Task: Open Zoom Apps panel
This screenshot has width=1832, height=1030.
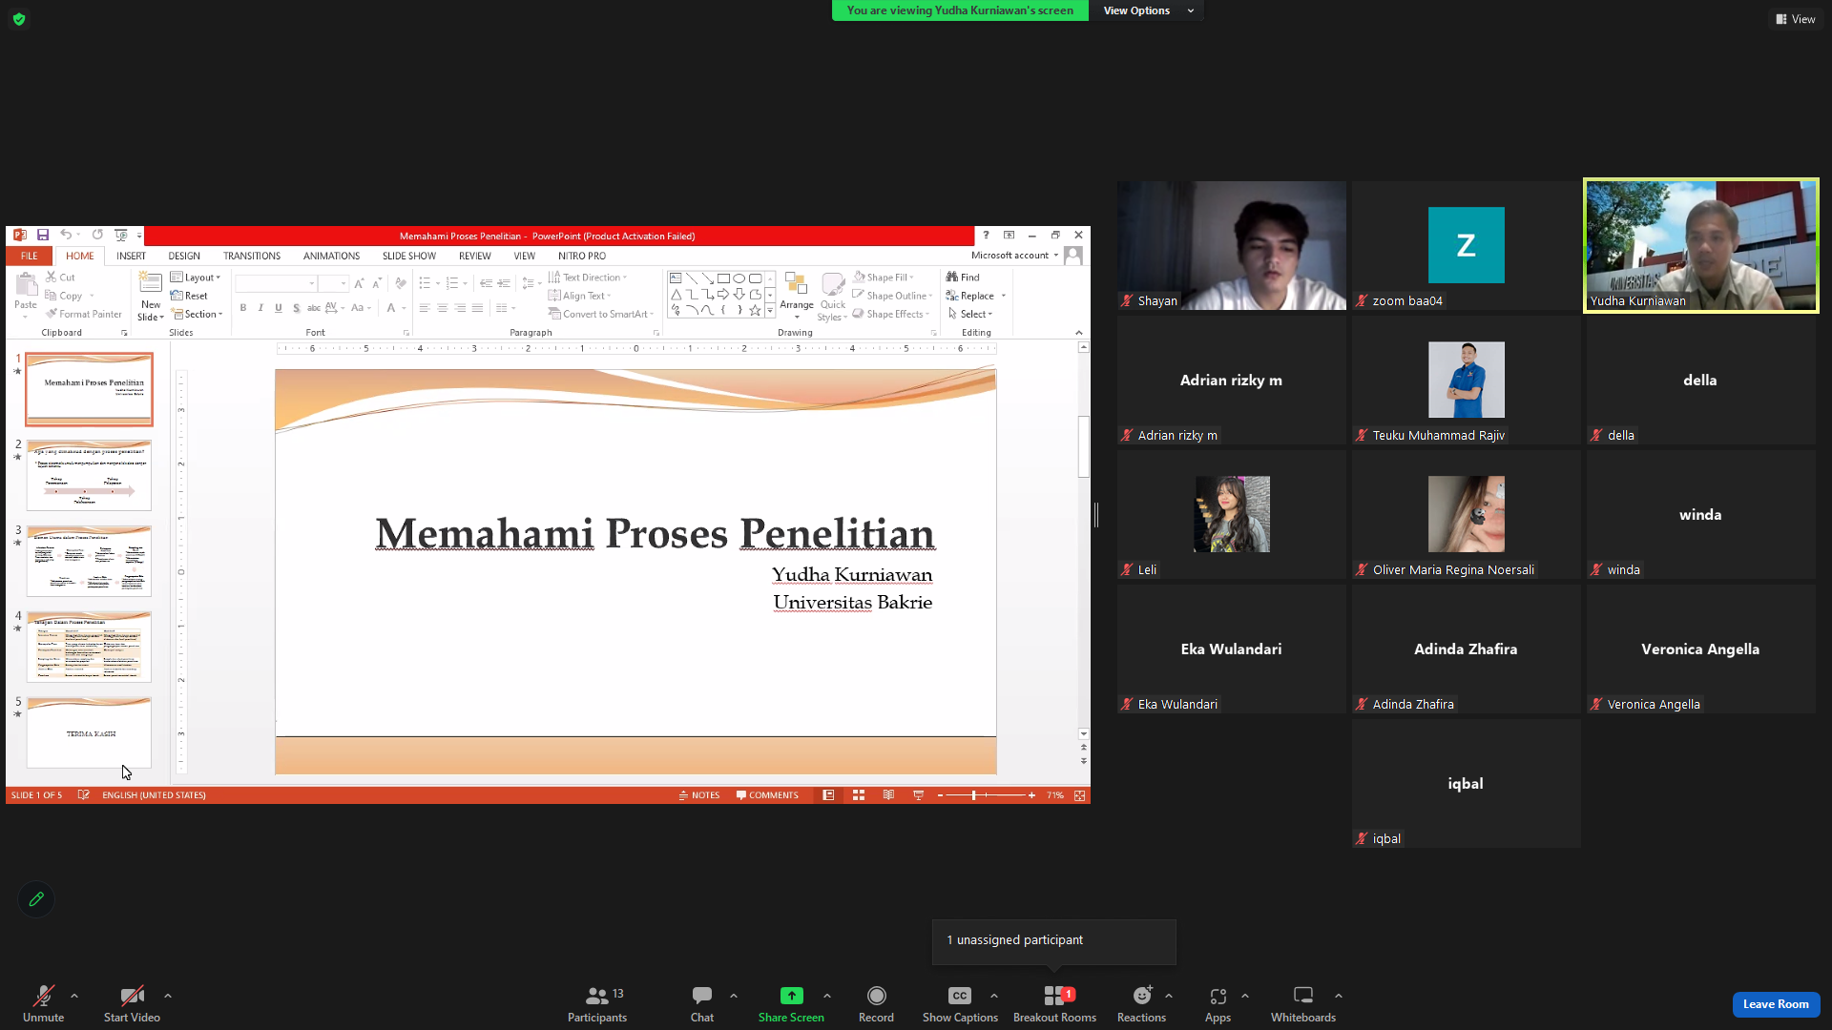Action: click(x=1218, y=1004)
